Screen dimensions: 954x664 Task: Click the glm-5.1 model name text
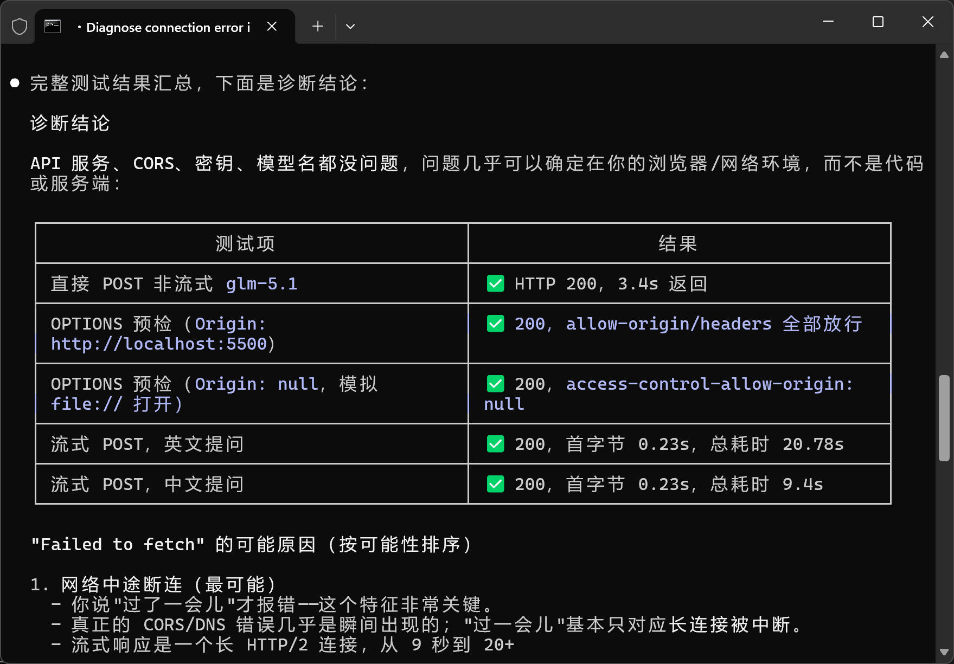coord(261,284)
